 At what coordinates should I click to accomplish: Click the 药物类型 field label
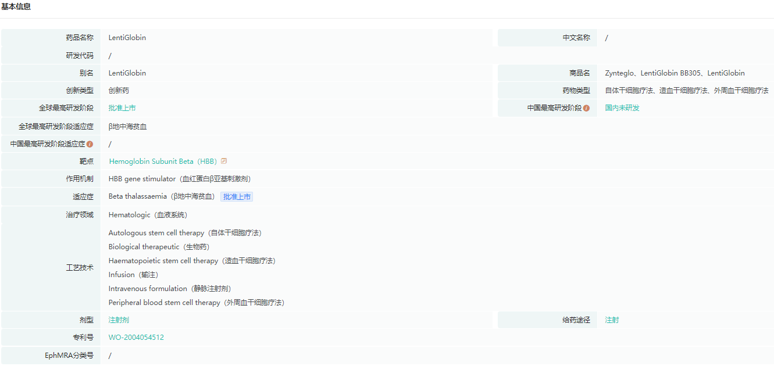pyautogui.click(x=576, y=91)
